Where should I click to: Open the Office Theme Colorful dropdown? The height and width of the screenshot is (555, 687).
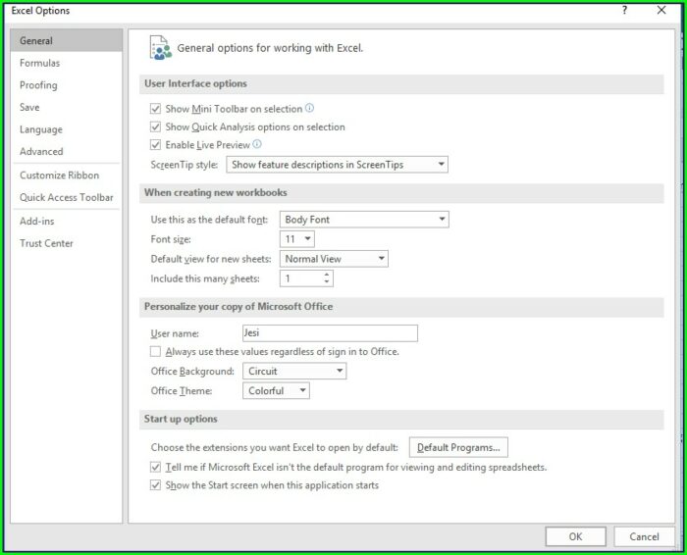(276, 390)
